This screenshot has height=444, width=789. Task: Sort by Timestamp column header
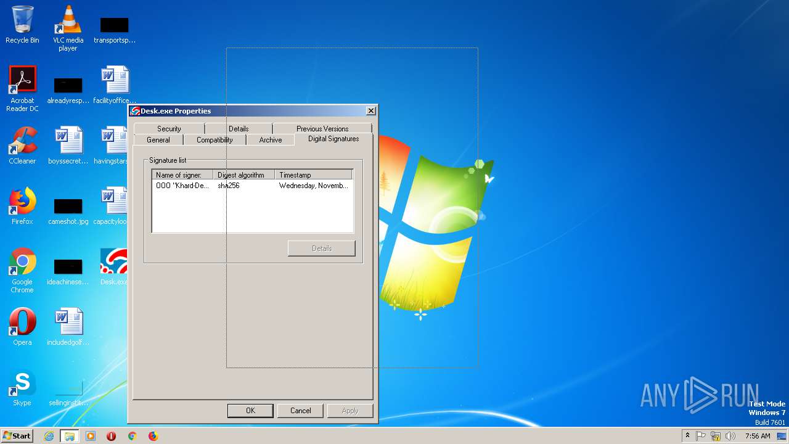[314, 175]
